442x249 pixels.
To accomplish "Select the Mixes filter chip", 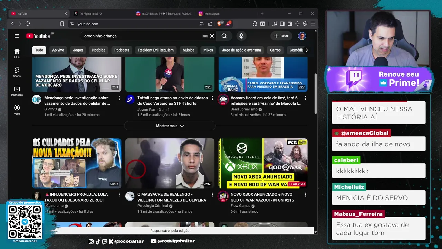I will coord(208,50).
